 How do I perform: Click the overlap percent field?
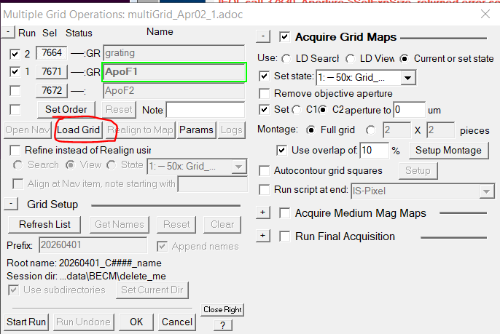coord(375,151)
